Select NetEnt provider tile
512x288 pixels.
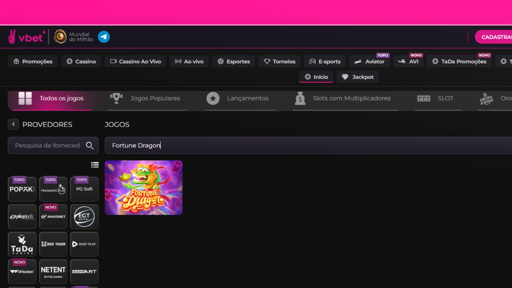(x=53, y=271)
